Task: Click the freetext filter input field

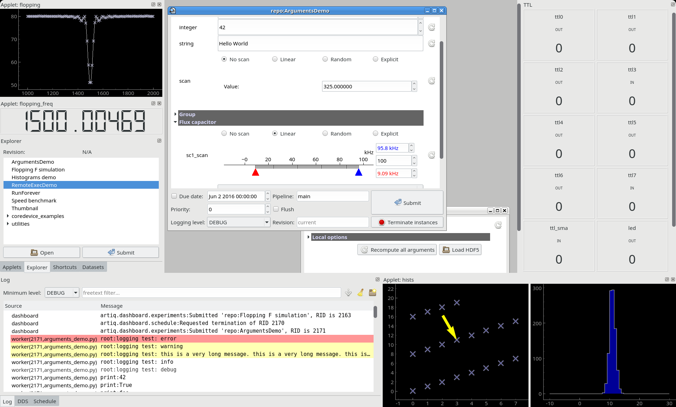Action: coord(211,293)
